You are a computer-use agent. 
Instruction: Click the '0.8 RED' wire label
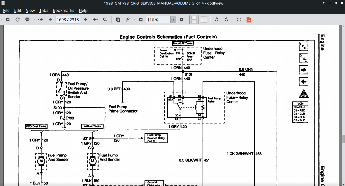pyautogui.click(x=114, y=89)
